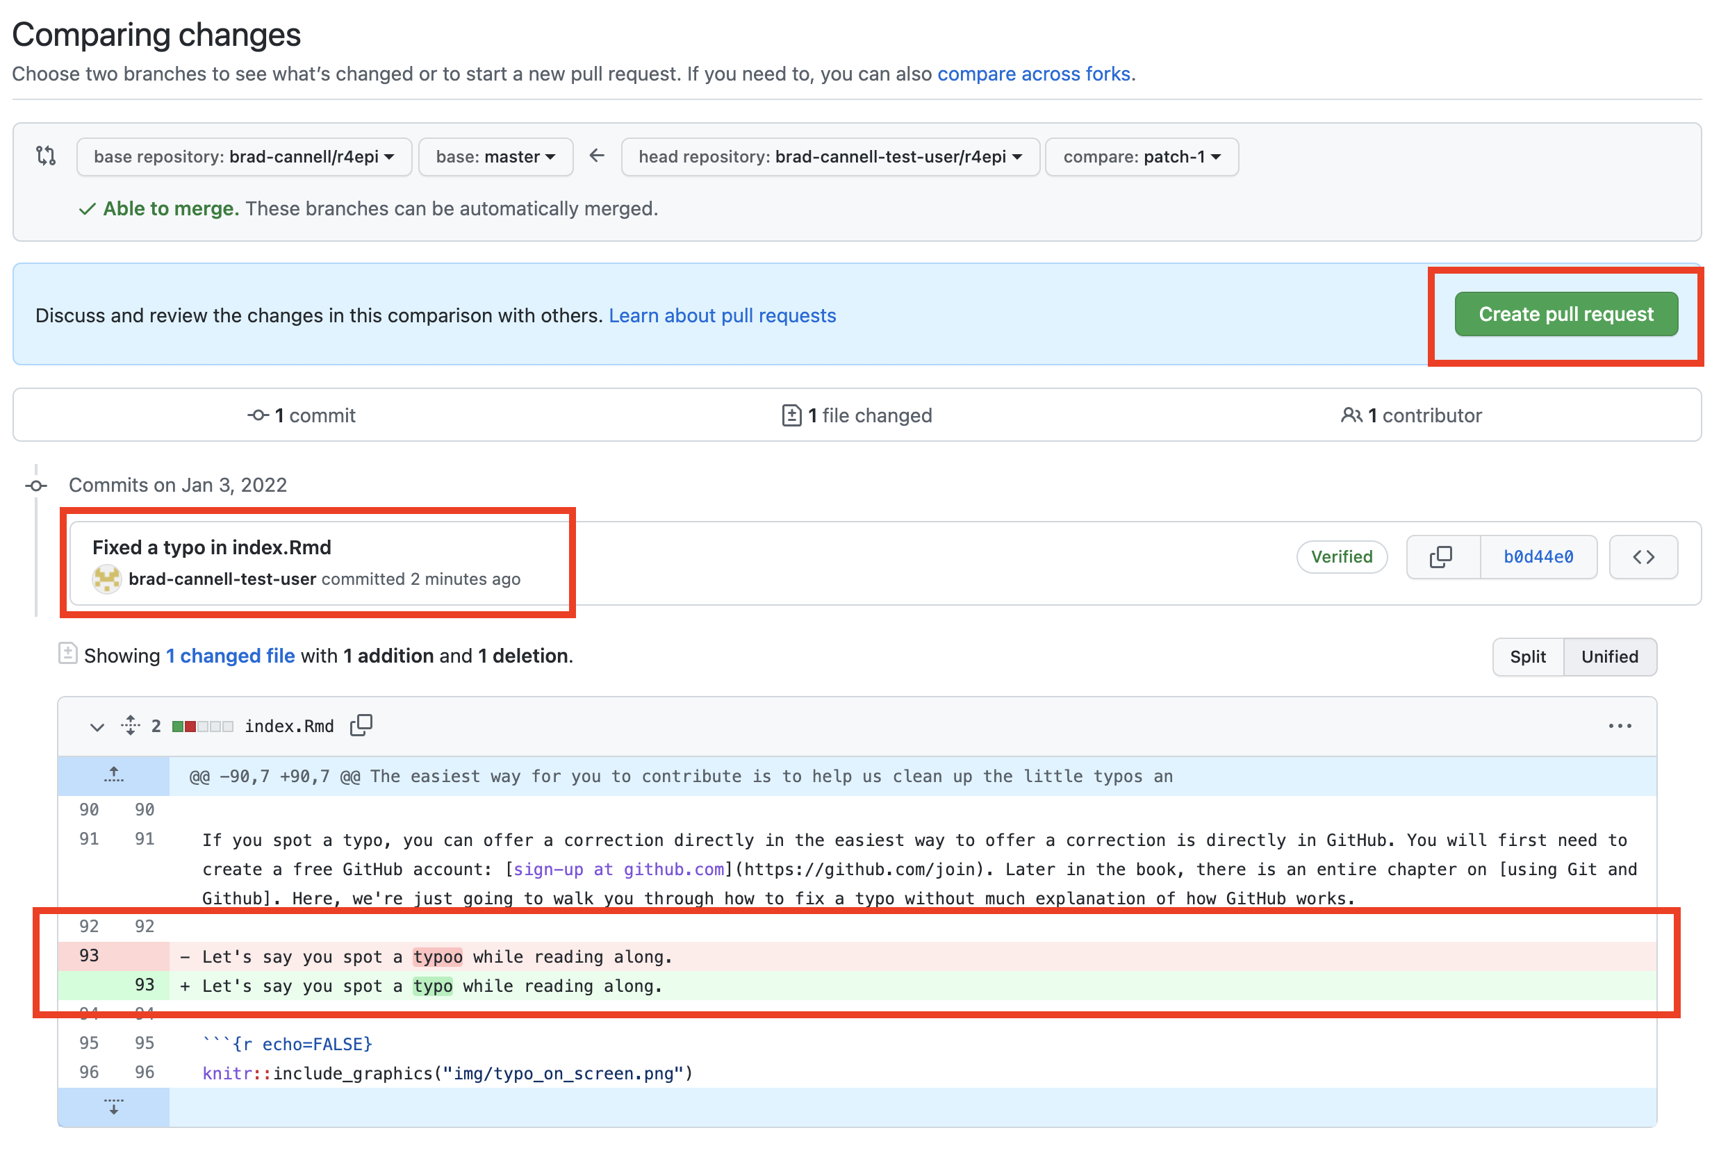This screenshot has width=1712, height=1153.
Task: Switch diff view to Split
Action: 1527,656
